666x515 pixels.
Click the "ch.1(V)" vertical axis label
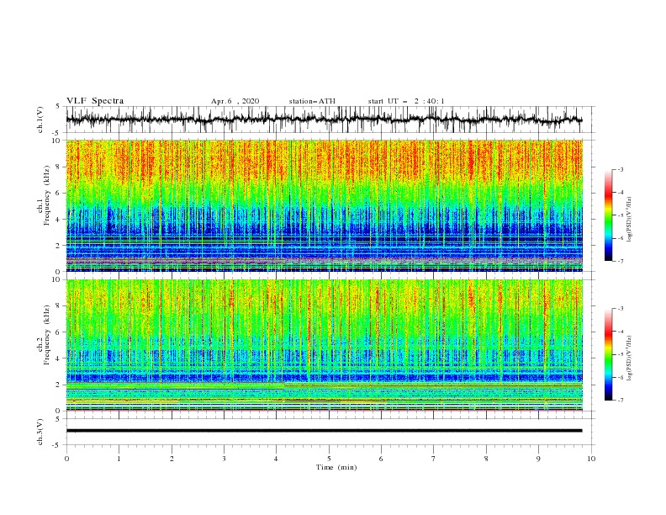point(40,119)
